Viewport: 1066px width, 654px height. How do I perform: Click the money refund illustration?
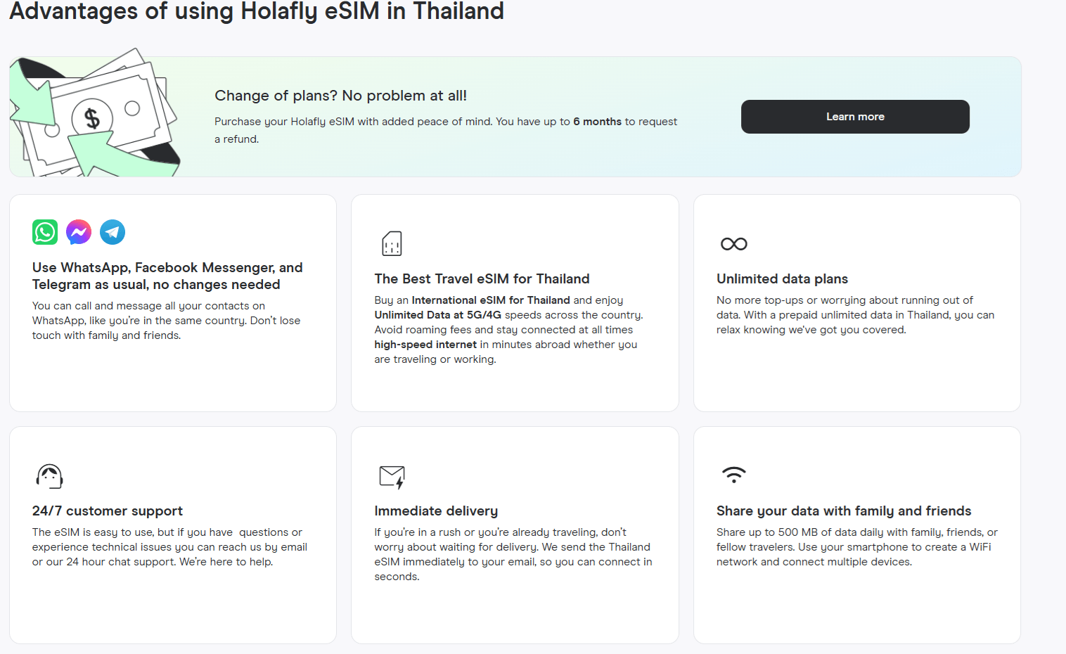pyautogui.click(x=94, y=117)
